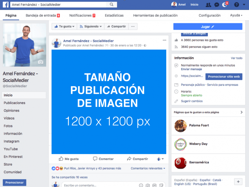Go to Inicio in top bar
The image size is (249, 187).
pyautogui.click(x=194, y=5)
